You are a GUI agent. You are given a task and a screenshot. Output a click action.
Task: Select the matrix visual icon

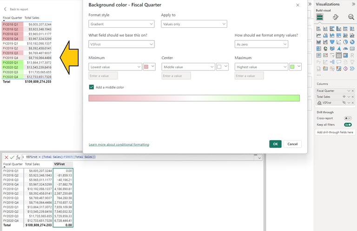point(345,55)
